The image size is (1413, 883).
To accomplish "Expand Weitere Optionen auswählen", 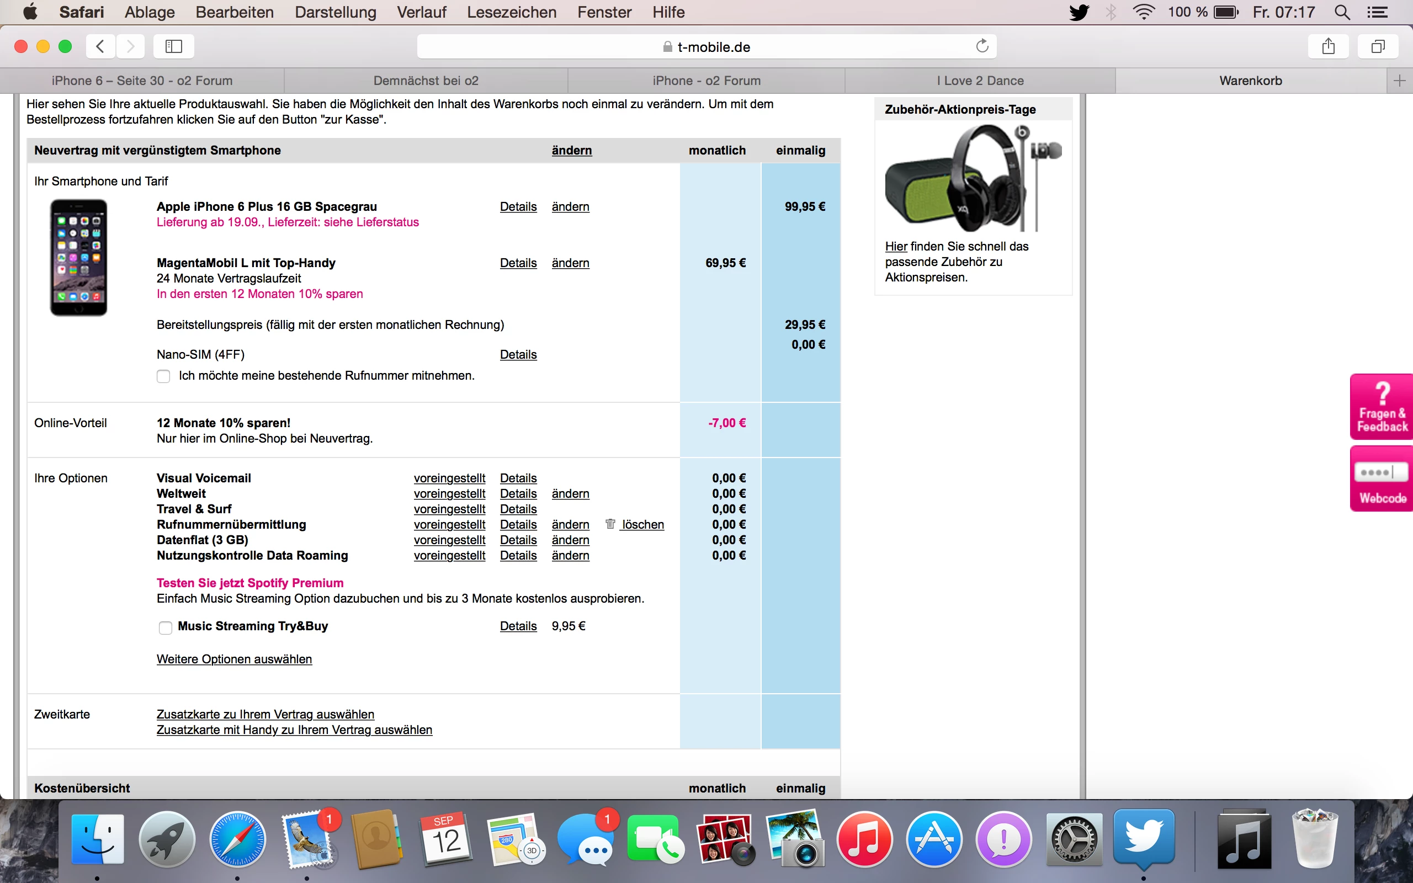I will click(x=234, y=659).
